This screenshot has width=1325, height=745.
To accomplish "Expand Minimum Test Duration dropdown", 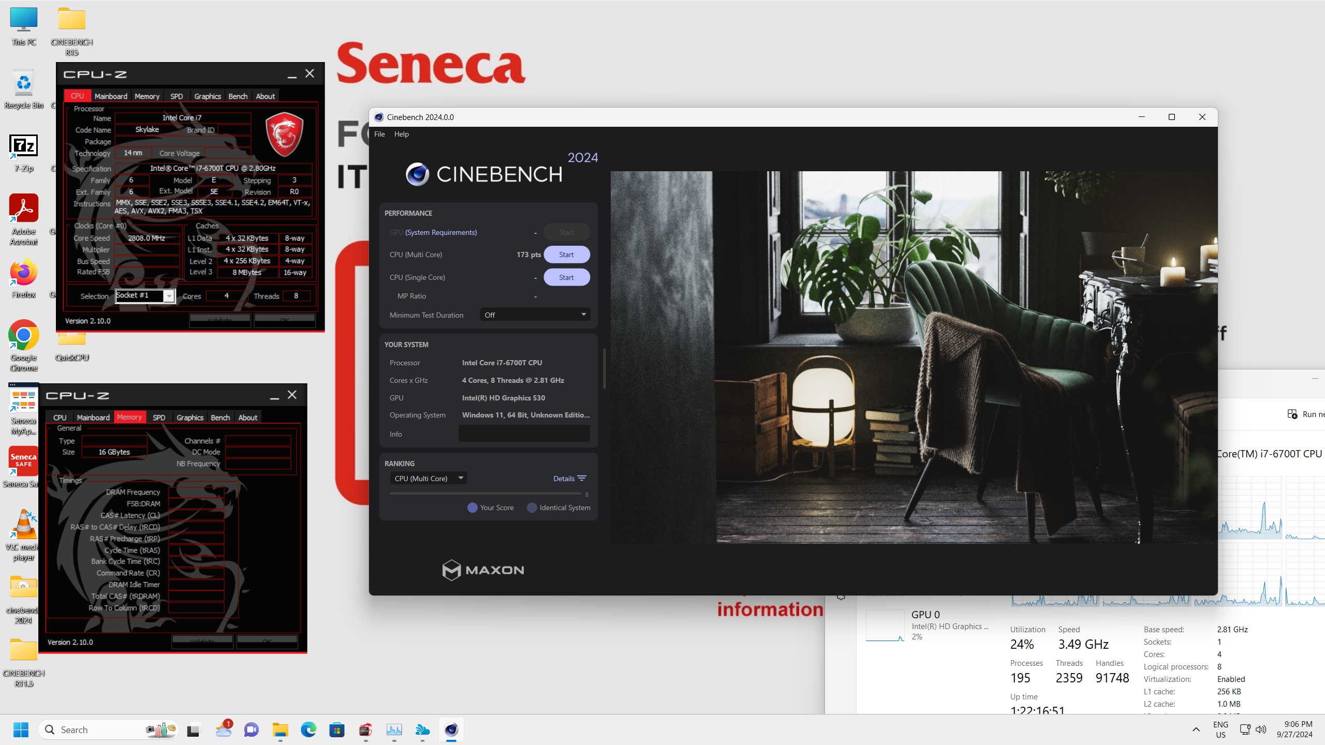I will click(535, 315).
